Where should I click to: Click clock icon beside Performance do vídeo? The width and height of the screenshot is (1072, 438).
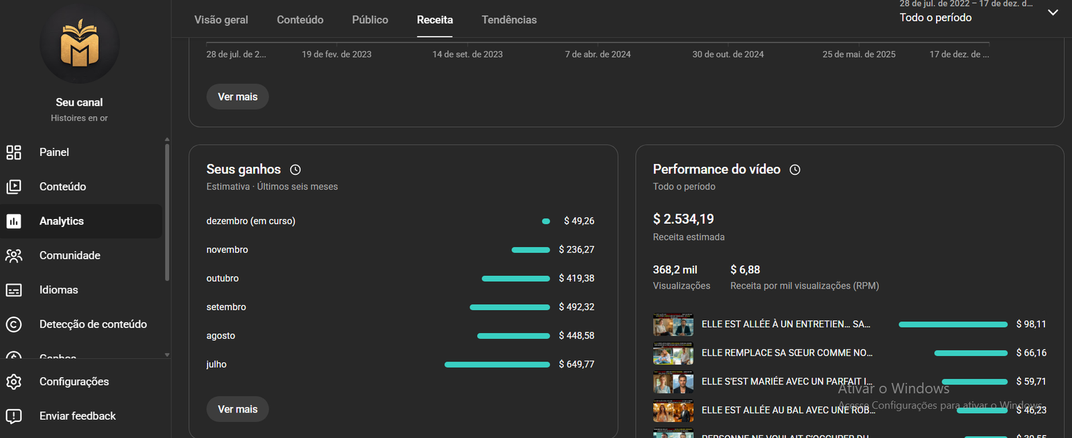(x=795, y=170)
